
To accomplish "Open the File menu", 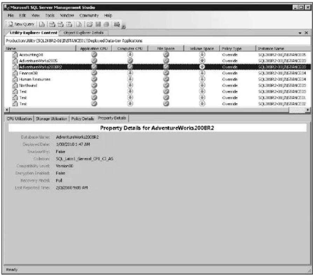I will pyautogui.click(x=11, y=15).
